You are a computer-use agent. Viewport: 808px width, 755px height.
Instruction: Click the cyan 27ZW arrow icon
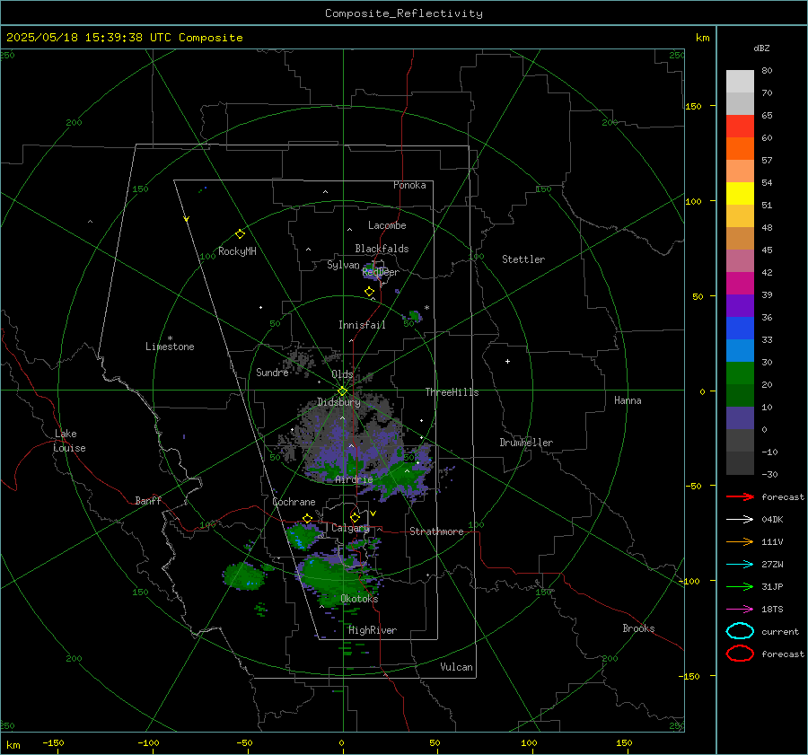pyautogui.click(x=740, y=565)
